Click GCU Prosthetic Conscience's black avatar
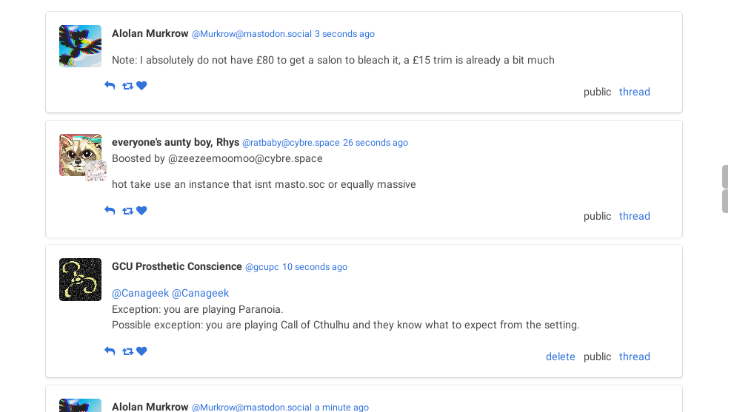This screenshot has height=412, width=734. [80, 280]
